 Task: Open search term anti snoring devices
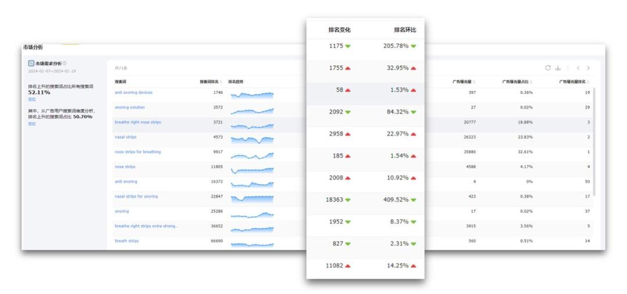tap(134, 93)
